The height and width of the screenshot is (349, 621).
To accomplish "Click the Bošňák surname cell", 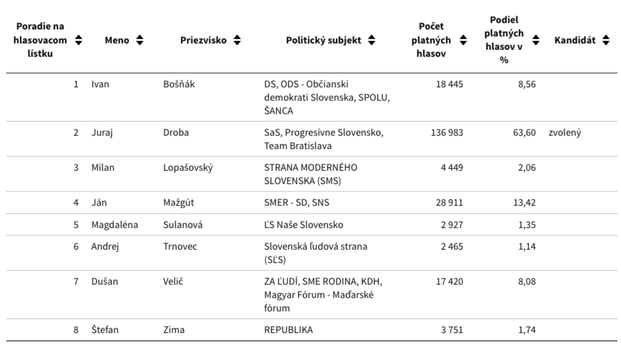I will click(x=179, y=84).
